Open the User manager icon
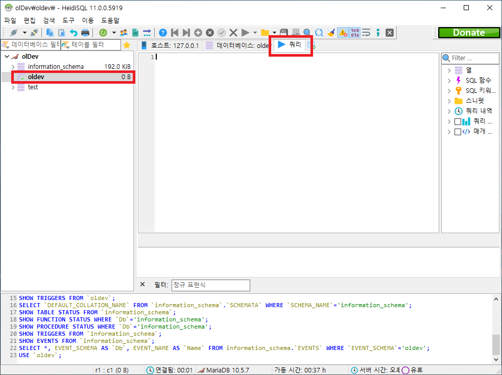Screen dimensions: 502x375 (x=124, y=33)
